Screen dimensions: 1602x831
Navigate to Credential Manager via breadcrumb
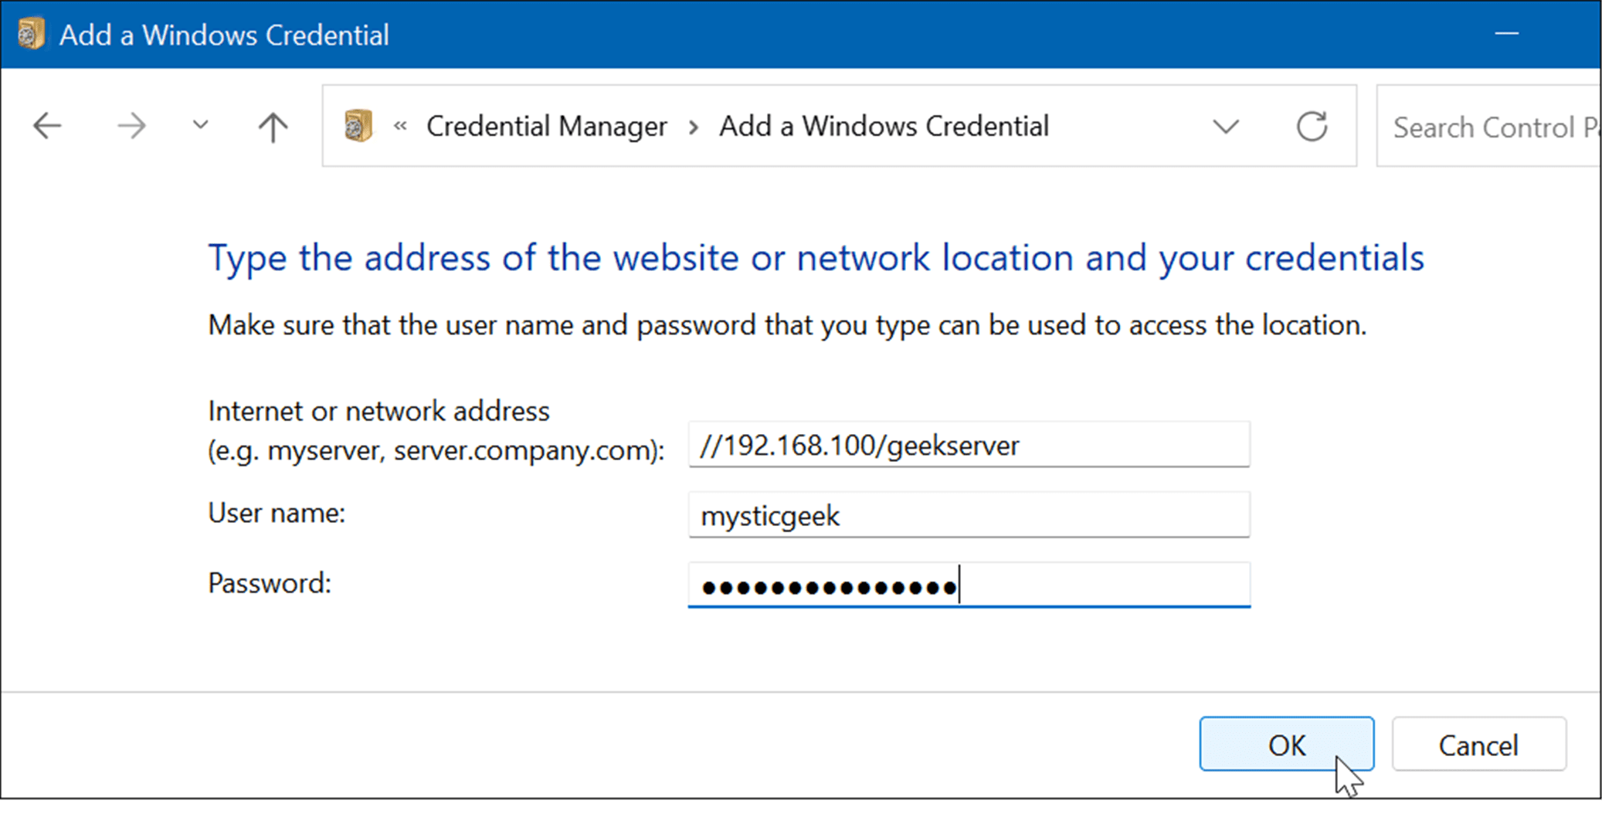(x=547, y=125)
